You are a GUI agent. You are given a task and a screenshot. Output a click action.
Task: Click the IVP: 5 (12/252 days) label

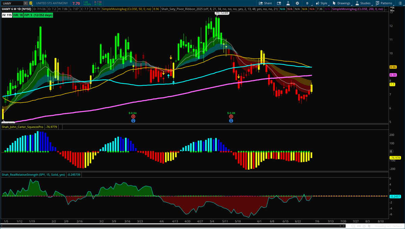coord(38,15)
